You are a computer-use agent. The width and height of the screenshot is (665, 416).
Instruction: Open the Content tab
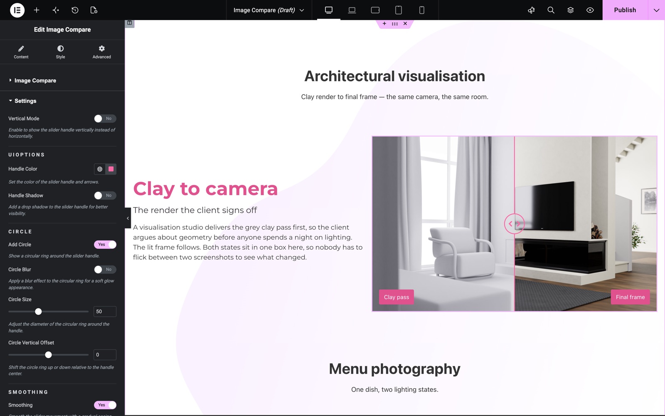click(21, 52)
